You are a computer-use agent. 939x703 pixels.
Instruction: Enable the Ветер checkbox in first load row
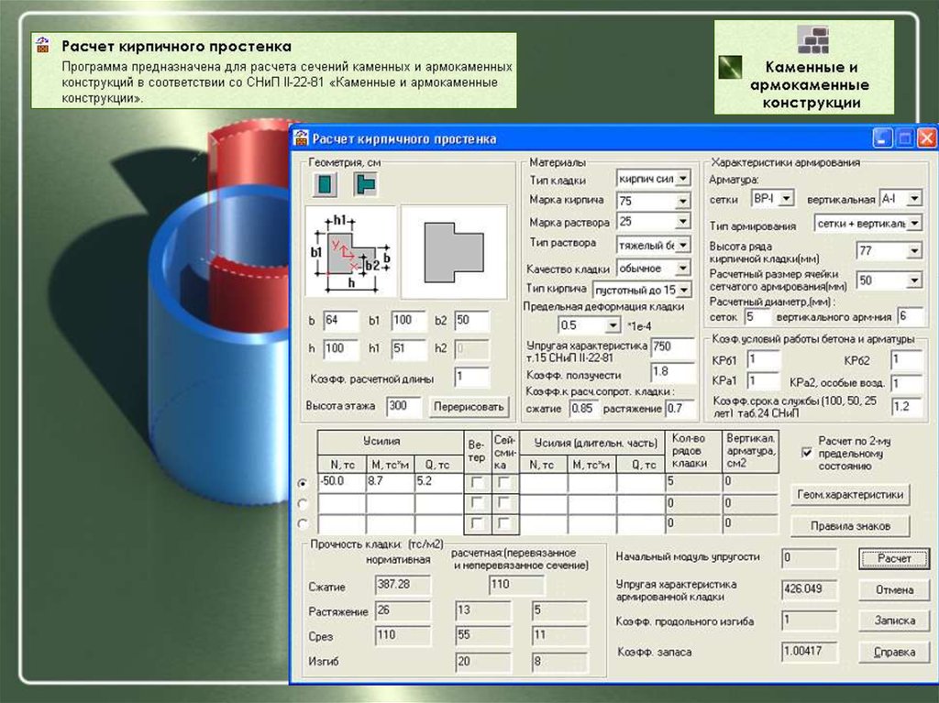click(x=476, y=482)
